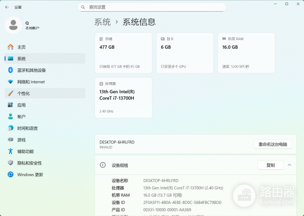
Task: Open 网络和 Internet wifi icon
Action: 11,82
